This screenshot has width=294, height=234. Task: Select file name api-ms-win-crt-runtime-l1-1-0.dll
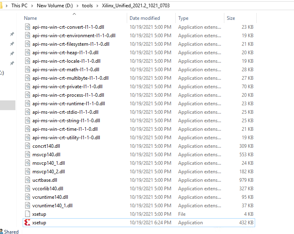[x=68, y=104]
